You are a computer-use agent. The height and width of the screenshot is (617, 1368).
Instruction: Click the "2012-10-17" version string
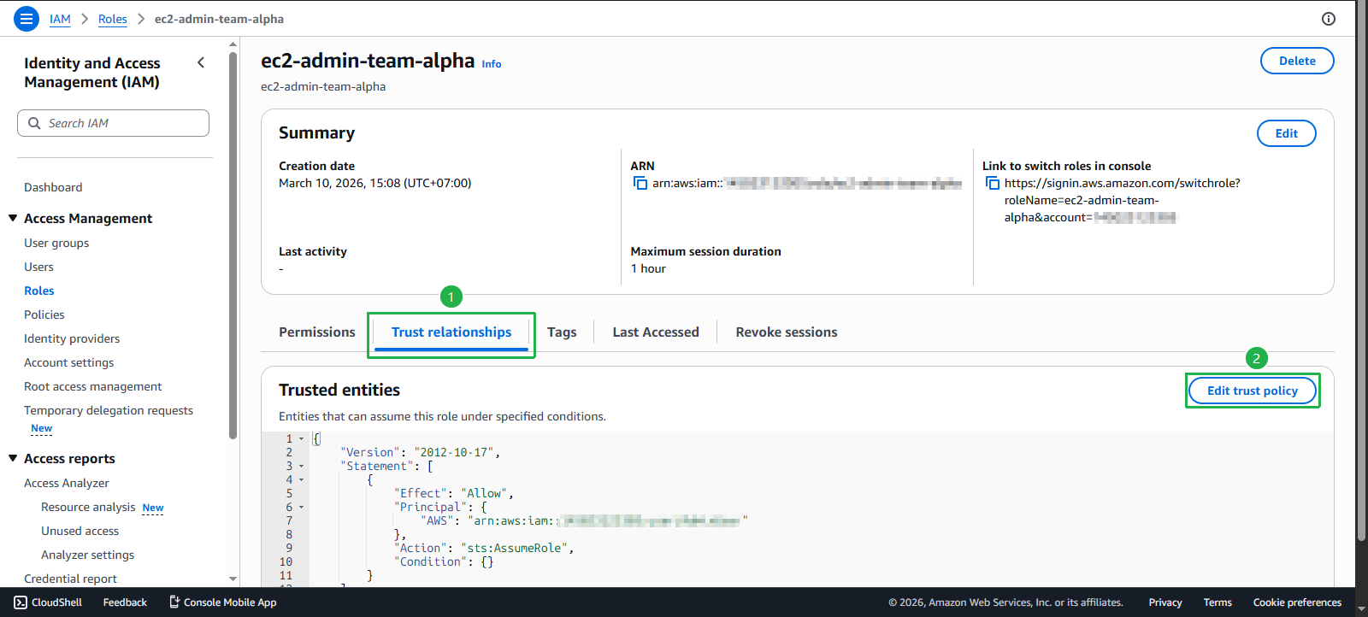point(453,452)
